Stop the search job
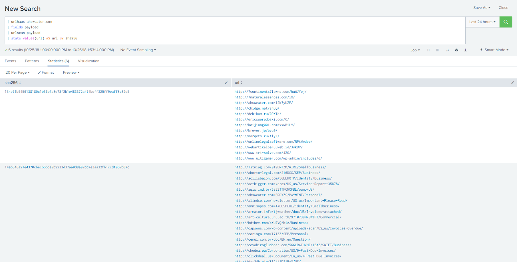 pyautogui.click(x=437, y=50)
